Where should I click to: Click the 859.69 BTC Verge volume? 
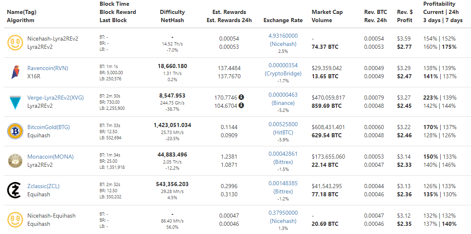[x=327, y=106]
